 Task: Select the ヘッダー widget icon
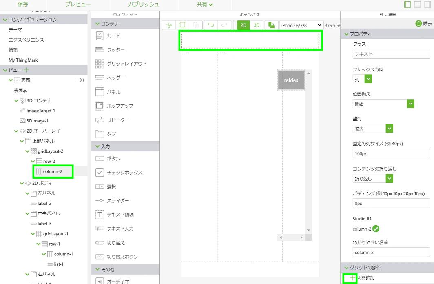point(100,78)
